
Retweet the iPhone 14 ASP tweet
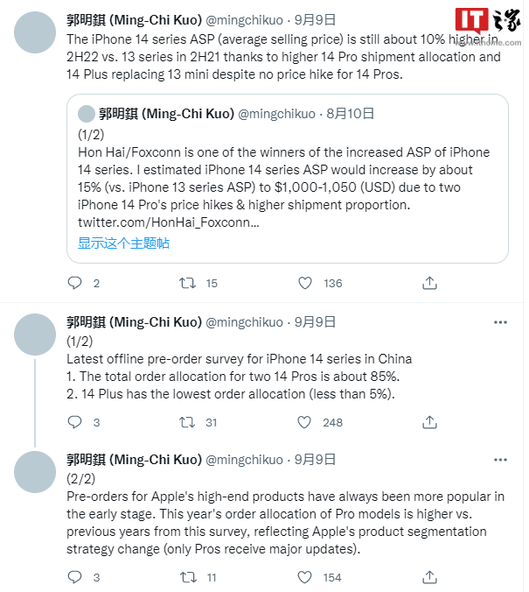[187, 283]
